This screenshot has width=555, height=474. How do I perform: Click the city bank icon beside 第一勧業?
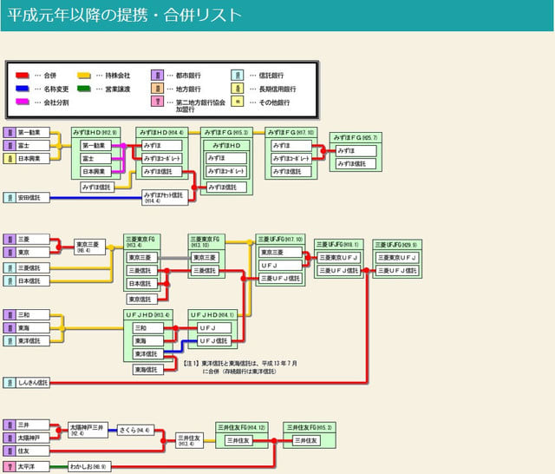point(10,133)
